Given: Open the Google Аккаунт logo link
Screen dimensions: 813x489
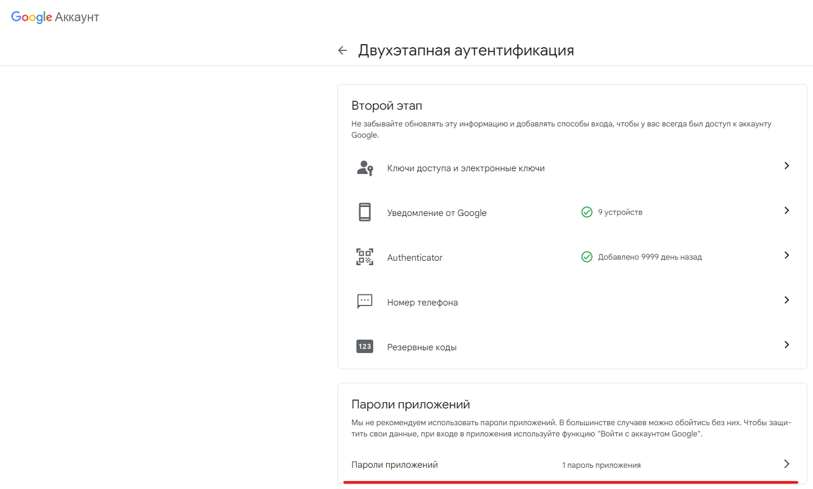Looking at the screenshot, I should coord(55,17).
